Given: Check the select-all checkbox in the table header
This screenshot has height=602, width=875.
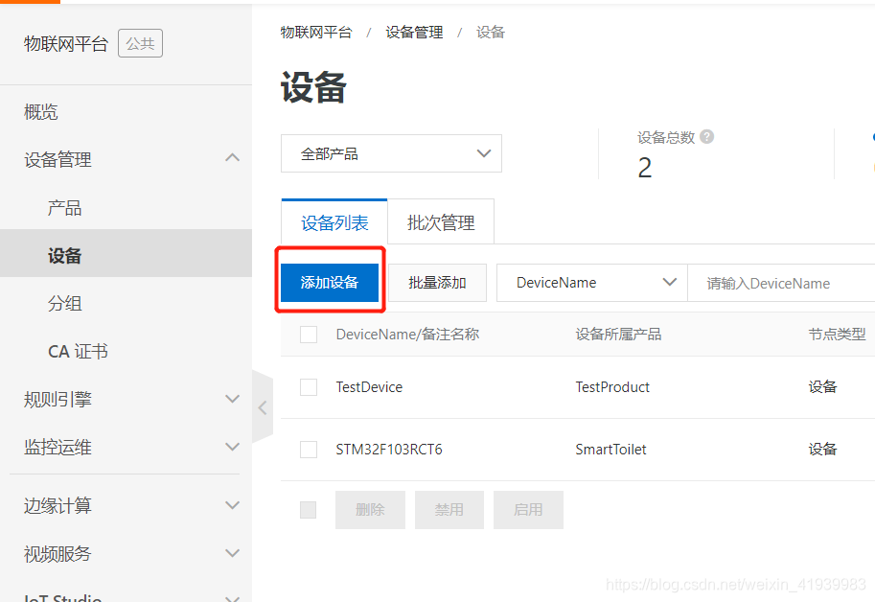Looking at the screenshot, I should click(x=308, y=334).
